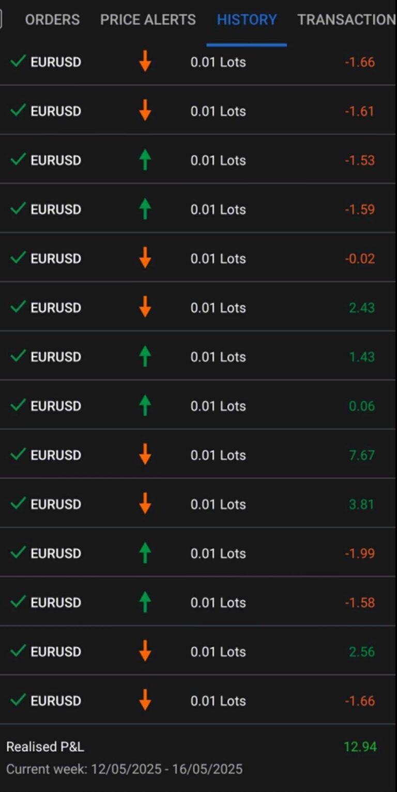Click the checkmark beside the 0.06 trade

coord(18,405)
